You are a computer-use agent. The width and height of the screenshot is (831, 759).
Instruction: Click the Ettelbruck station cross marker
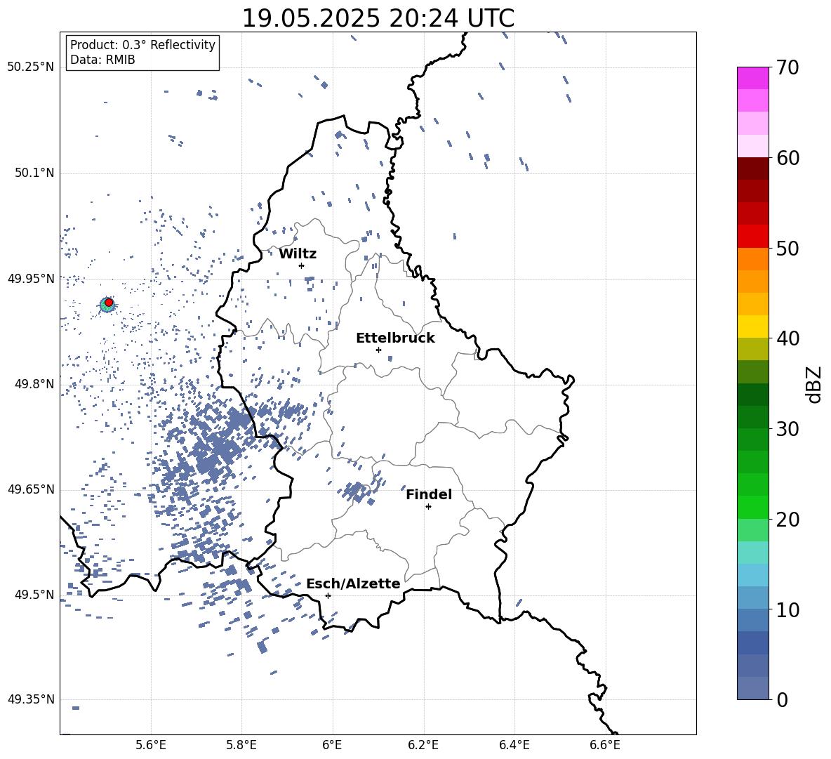click(378, 350)
